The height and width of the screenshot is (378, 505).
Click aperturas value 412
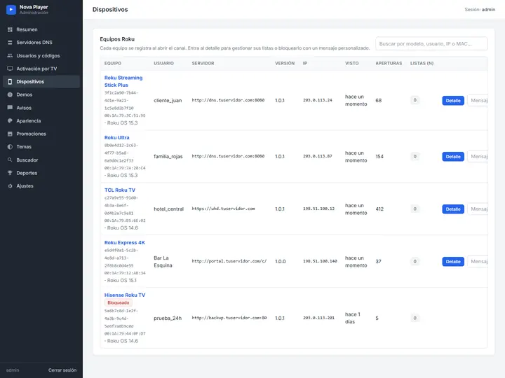pyautogui.click(x=379, y=209)
